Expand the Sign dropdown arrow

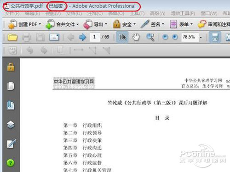163,24
